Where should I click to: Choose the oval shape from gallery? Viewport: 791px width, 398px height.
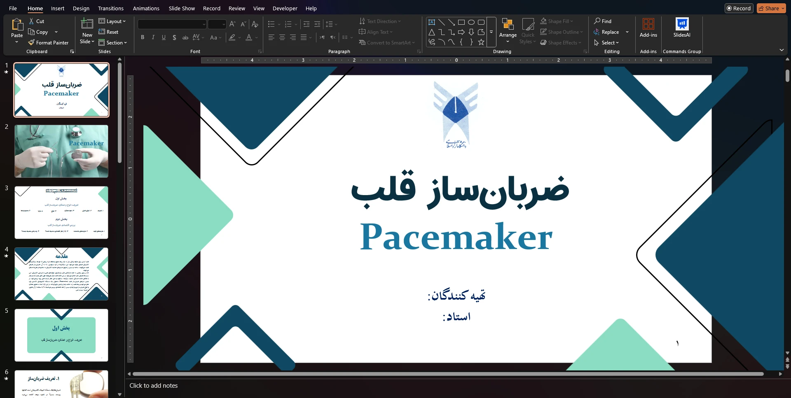(x=471, y=22)
